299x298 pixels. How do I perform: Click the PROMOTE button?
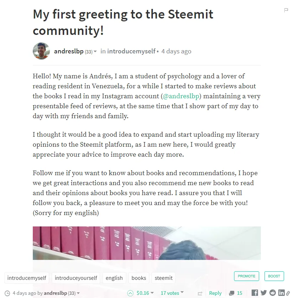(x=247, y=276)
